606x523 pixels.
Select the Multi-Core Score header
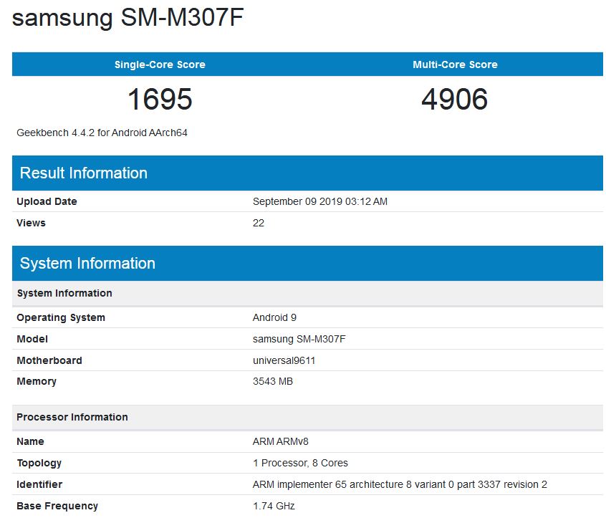click(x=455, y=64)
